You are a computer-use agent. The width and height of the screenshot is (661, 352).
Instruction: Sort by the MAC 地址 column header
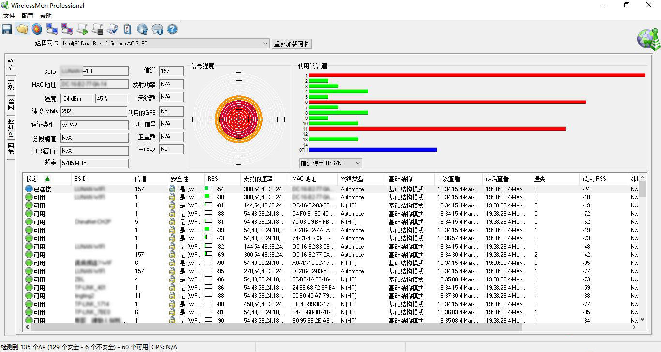pyautogui.click(x=313, y=179)
